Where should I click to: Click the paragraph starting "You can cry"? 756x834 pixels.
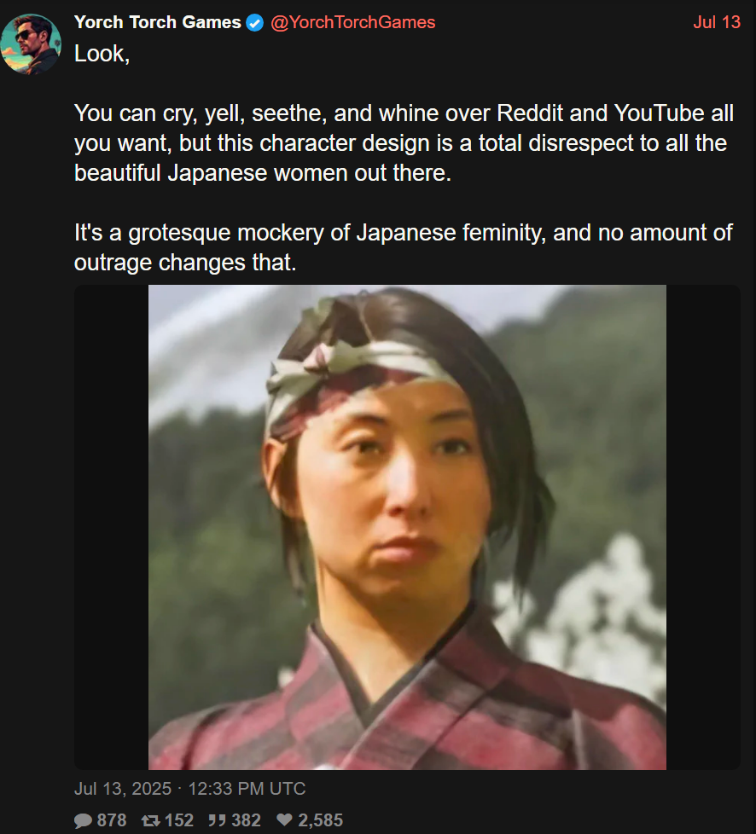[404, 143]
